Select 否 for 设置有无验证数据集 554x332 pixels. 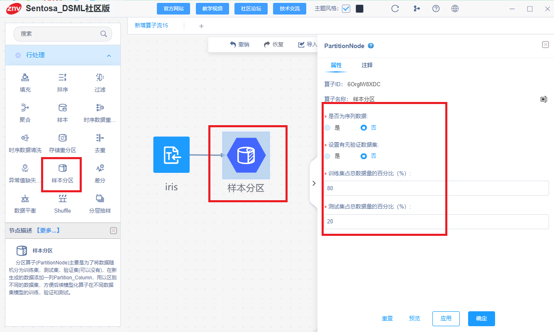[x=364, y=156]
